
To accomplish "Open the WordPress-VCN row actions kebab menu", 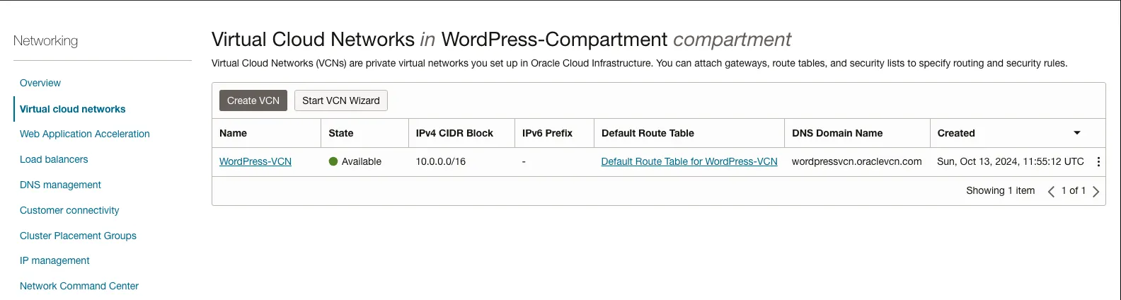I will (1098, 161).
